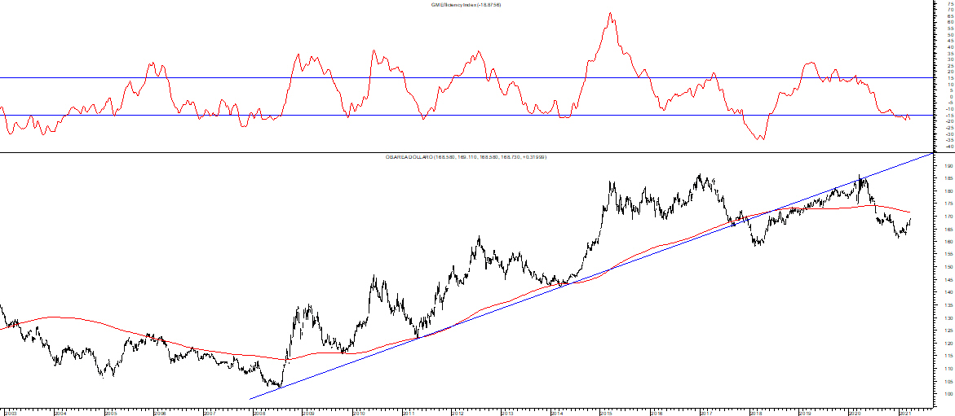The width and height of the screenshot is (955, 416).
Task: Click the 100 value on price axis
Action: coord(948,393)
